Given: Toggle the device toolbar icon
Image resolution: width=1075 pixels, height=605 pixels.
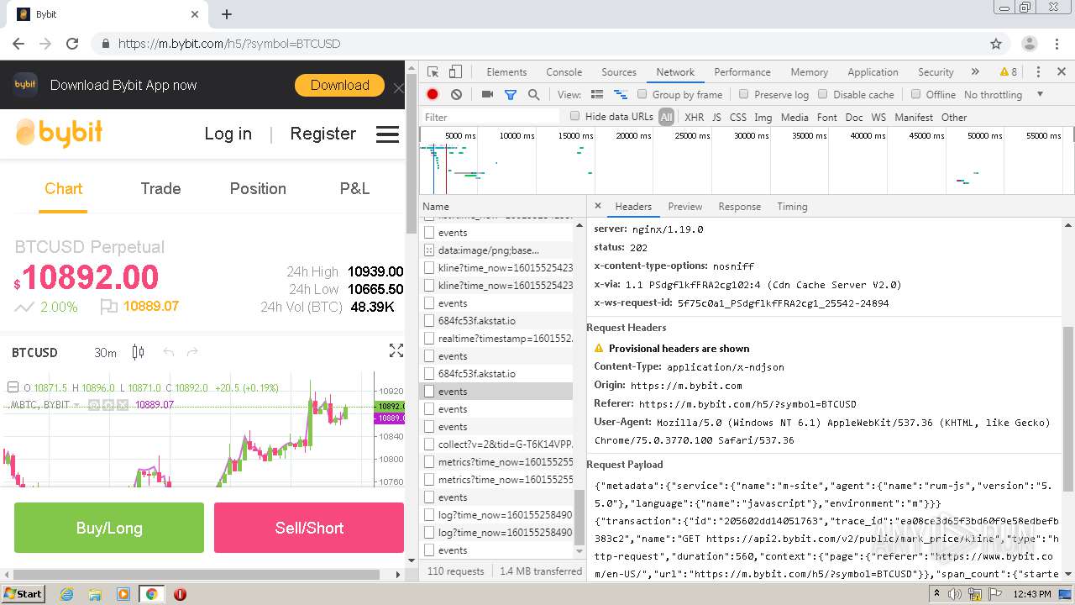Looking at the screenshot, I should click(x=454, y=72).
